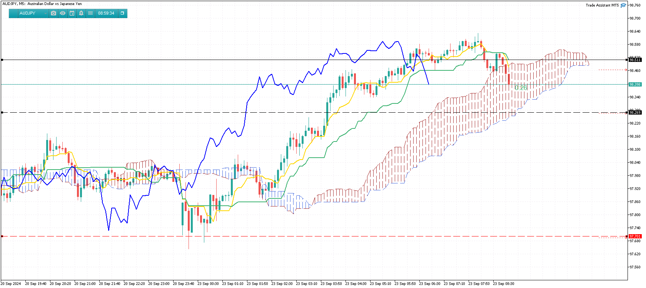Select the red 97.701 price level tag
Viewport: 646px width, 288px height.
pyautogui.click(x=635, y=236)
